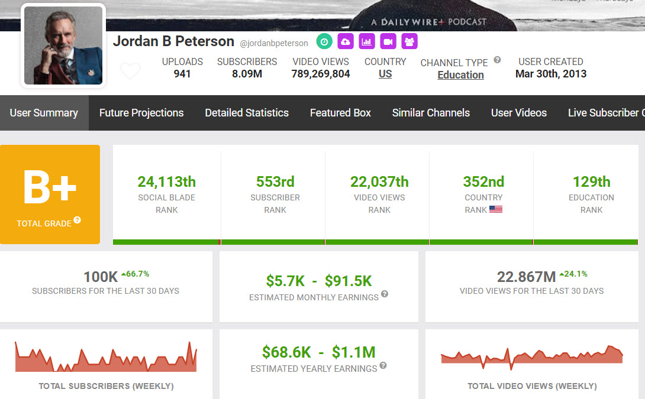The height and width of the screenshot is (399, 645).
Task: Click help icon beside Estimated Monthly Earnings
Action: [385, 294]
